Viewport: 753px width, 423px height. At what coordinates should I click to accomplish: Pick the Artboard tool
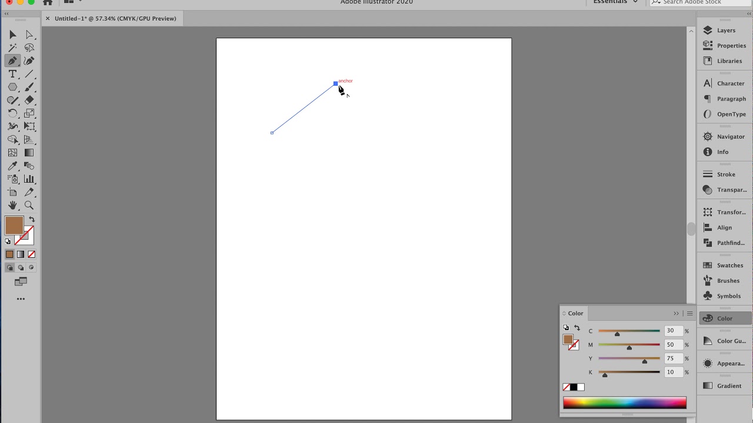click(x=12, y=192)
